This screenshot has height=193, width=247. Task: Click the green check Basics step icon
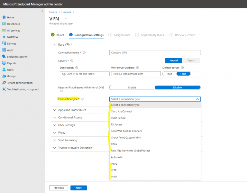coord(53,35)
